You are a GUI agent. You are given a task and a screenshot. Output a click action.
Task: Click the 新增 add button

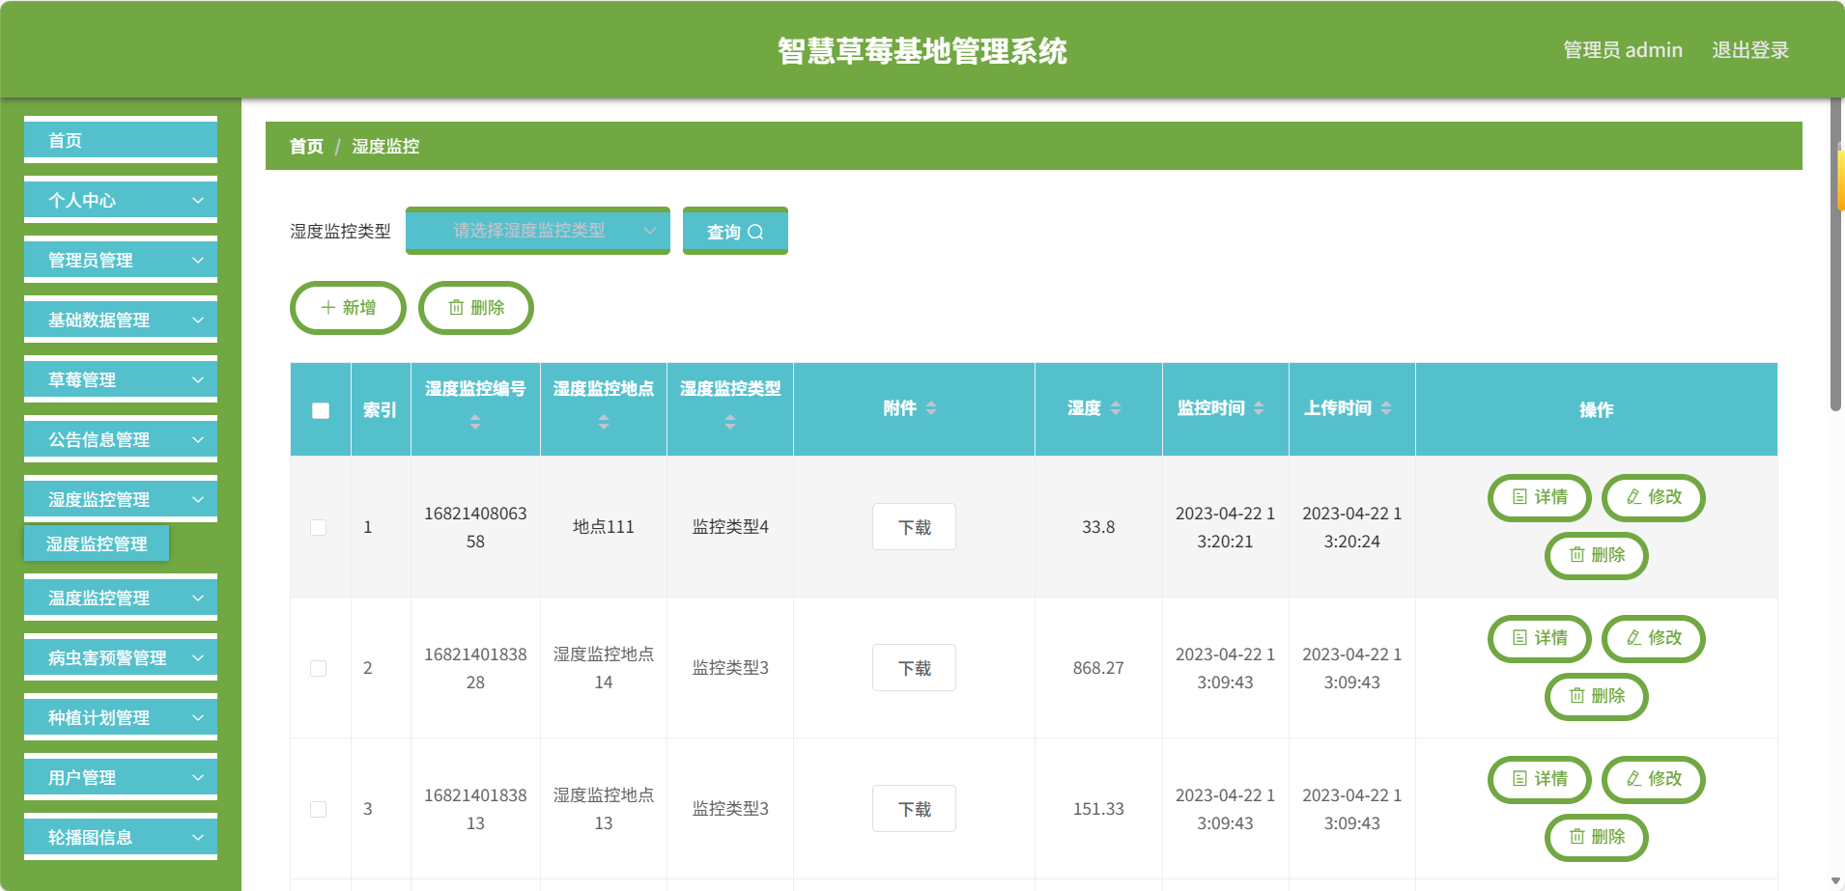tap(348, 308)
